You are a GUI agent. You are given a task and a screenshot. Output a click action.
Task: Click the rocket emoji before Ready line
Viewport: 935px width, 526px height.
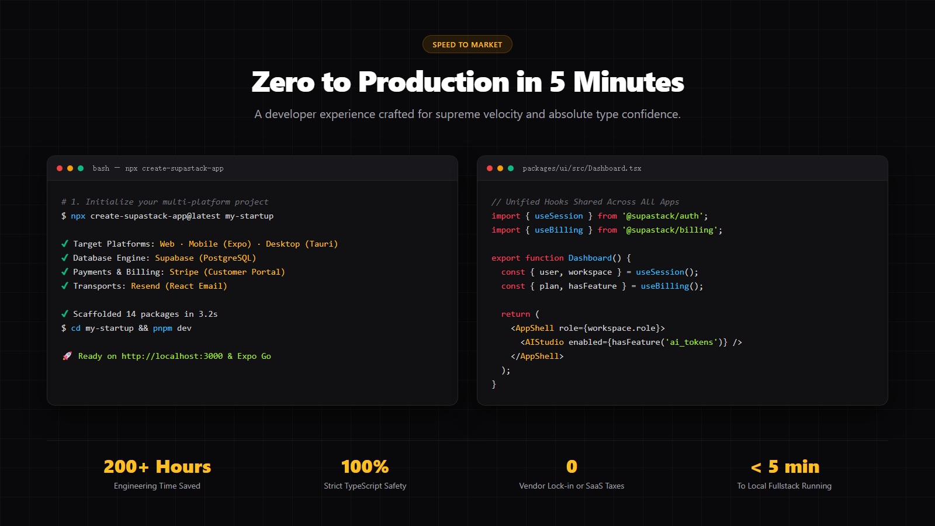click(67, 356)
